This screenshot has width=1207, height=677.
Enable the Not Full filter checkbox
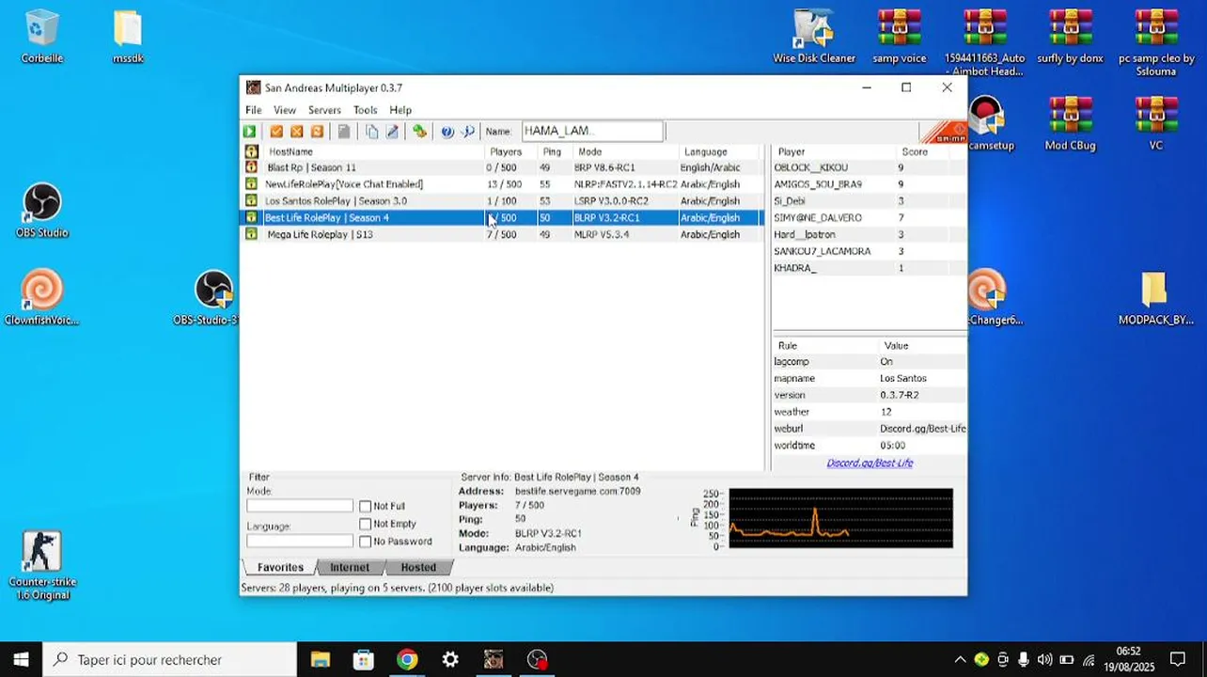pos(365,507)
